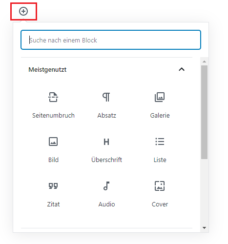228x244 pixels.
Task: Click the scrollbar track below the thumb
Action: (x=205, y=192)
